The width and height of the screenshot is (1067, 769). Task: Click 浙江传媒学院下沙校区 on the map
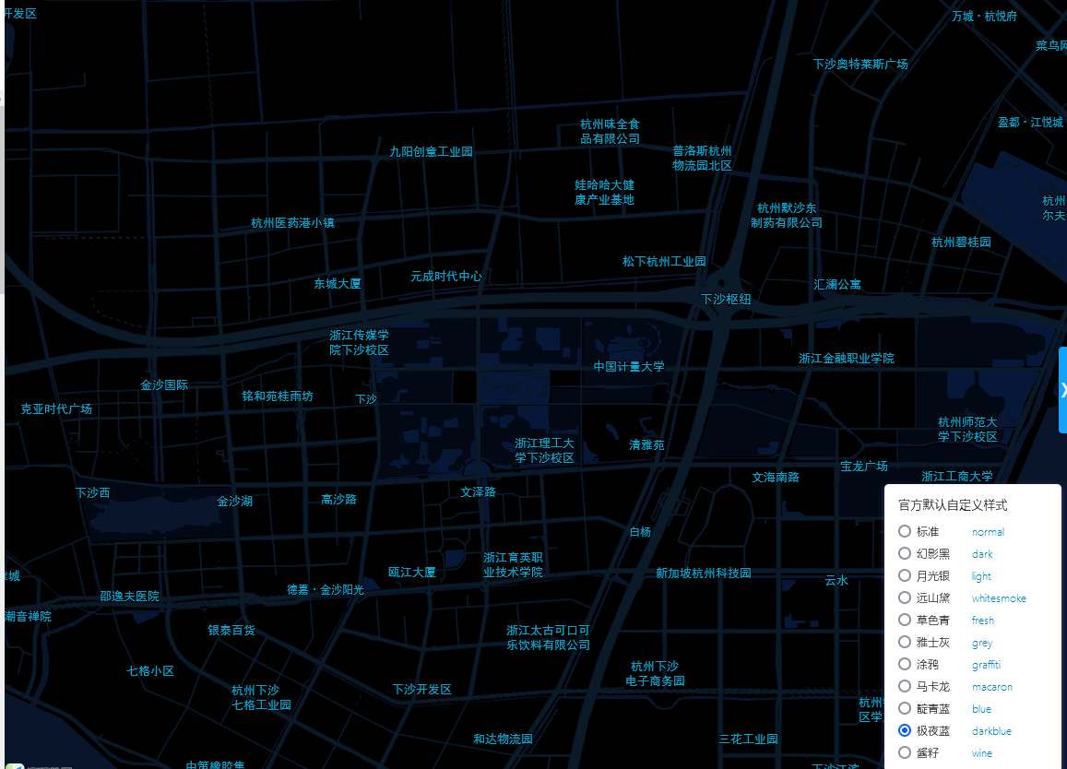click(359, 343)
